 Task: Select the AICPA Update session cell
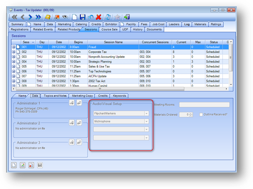(113, 76)
